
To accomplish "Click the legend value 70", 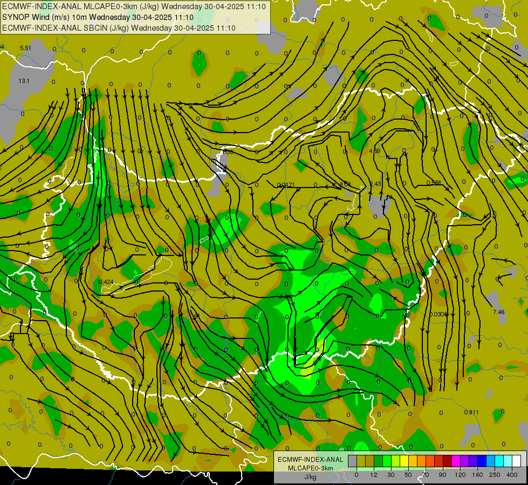I will click(426, 475).
